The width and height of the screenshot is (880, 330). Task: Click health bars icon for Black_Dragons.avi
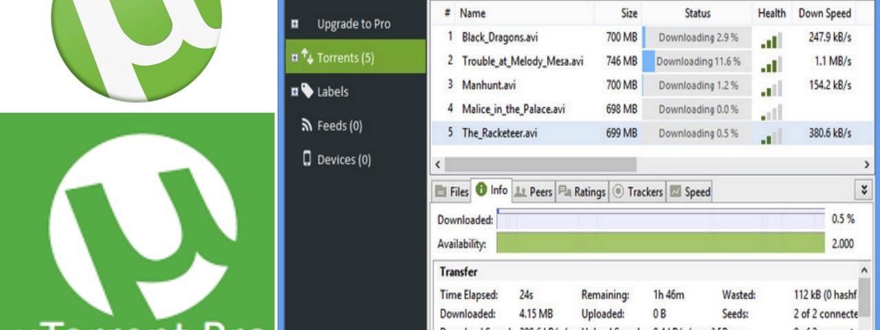(x=771, y=41)
